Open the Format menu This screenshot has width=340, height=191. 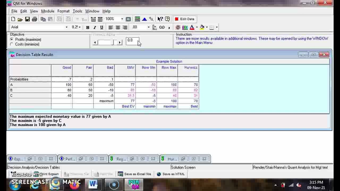click(x=63, y=11)
